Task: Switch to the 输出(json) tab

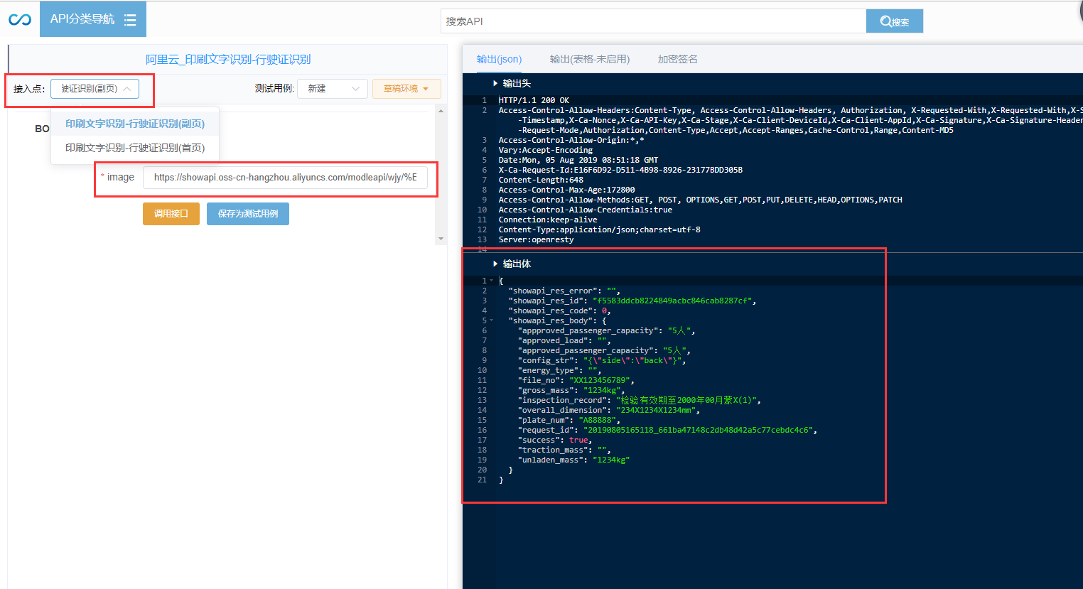Action: tap(499, 59)
